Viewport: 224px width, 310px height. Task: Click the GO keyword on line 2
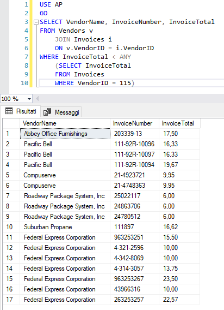(x=43, y=13)
